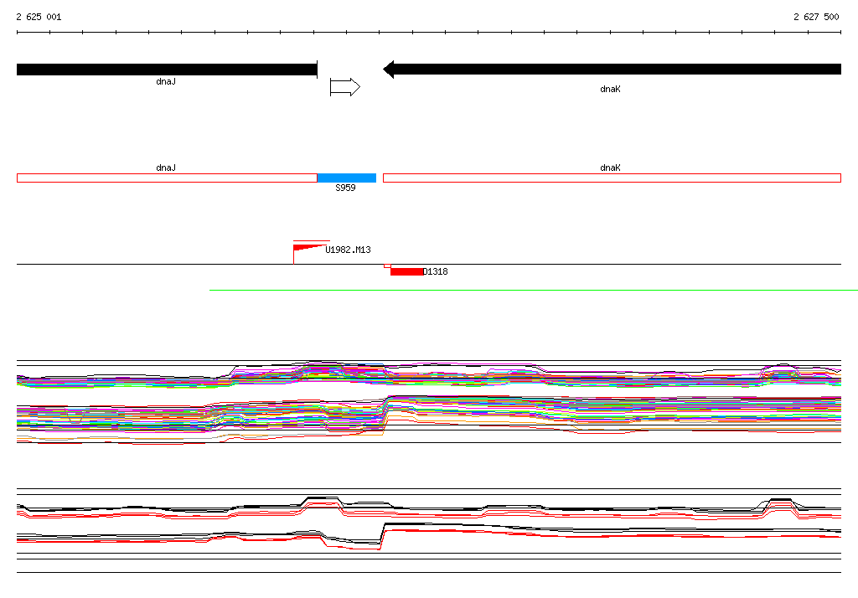The image size is (858, 598).
Task: Select the black dnaK gene arrow
Action: [612, 69]
